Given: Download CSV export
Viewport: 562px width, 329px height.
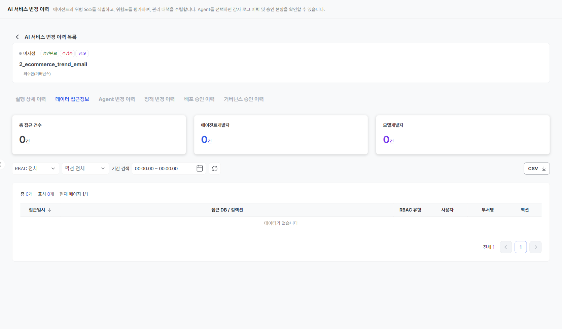Looking at the screenshot, I should click(x=537, y=169).
